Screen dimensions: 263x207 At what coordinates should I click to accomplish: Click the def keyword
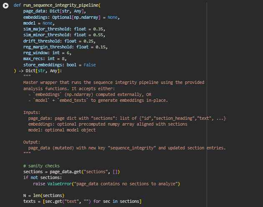click(x=17, y=5)
